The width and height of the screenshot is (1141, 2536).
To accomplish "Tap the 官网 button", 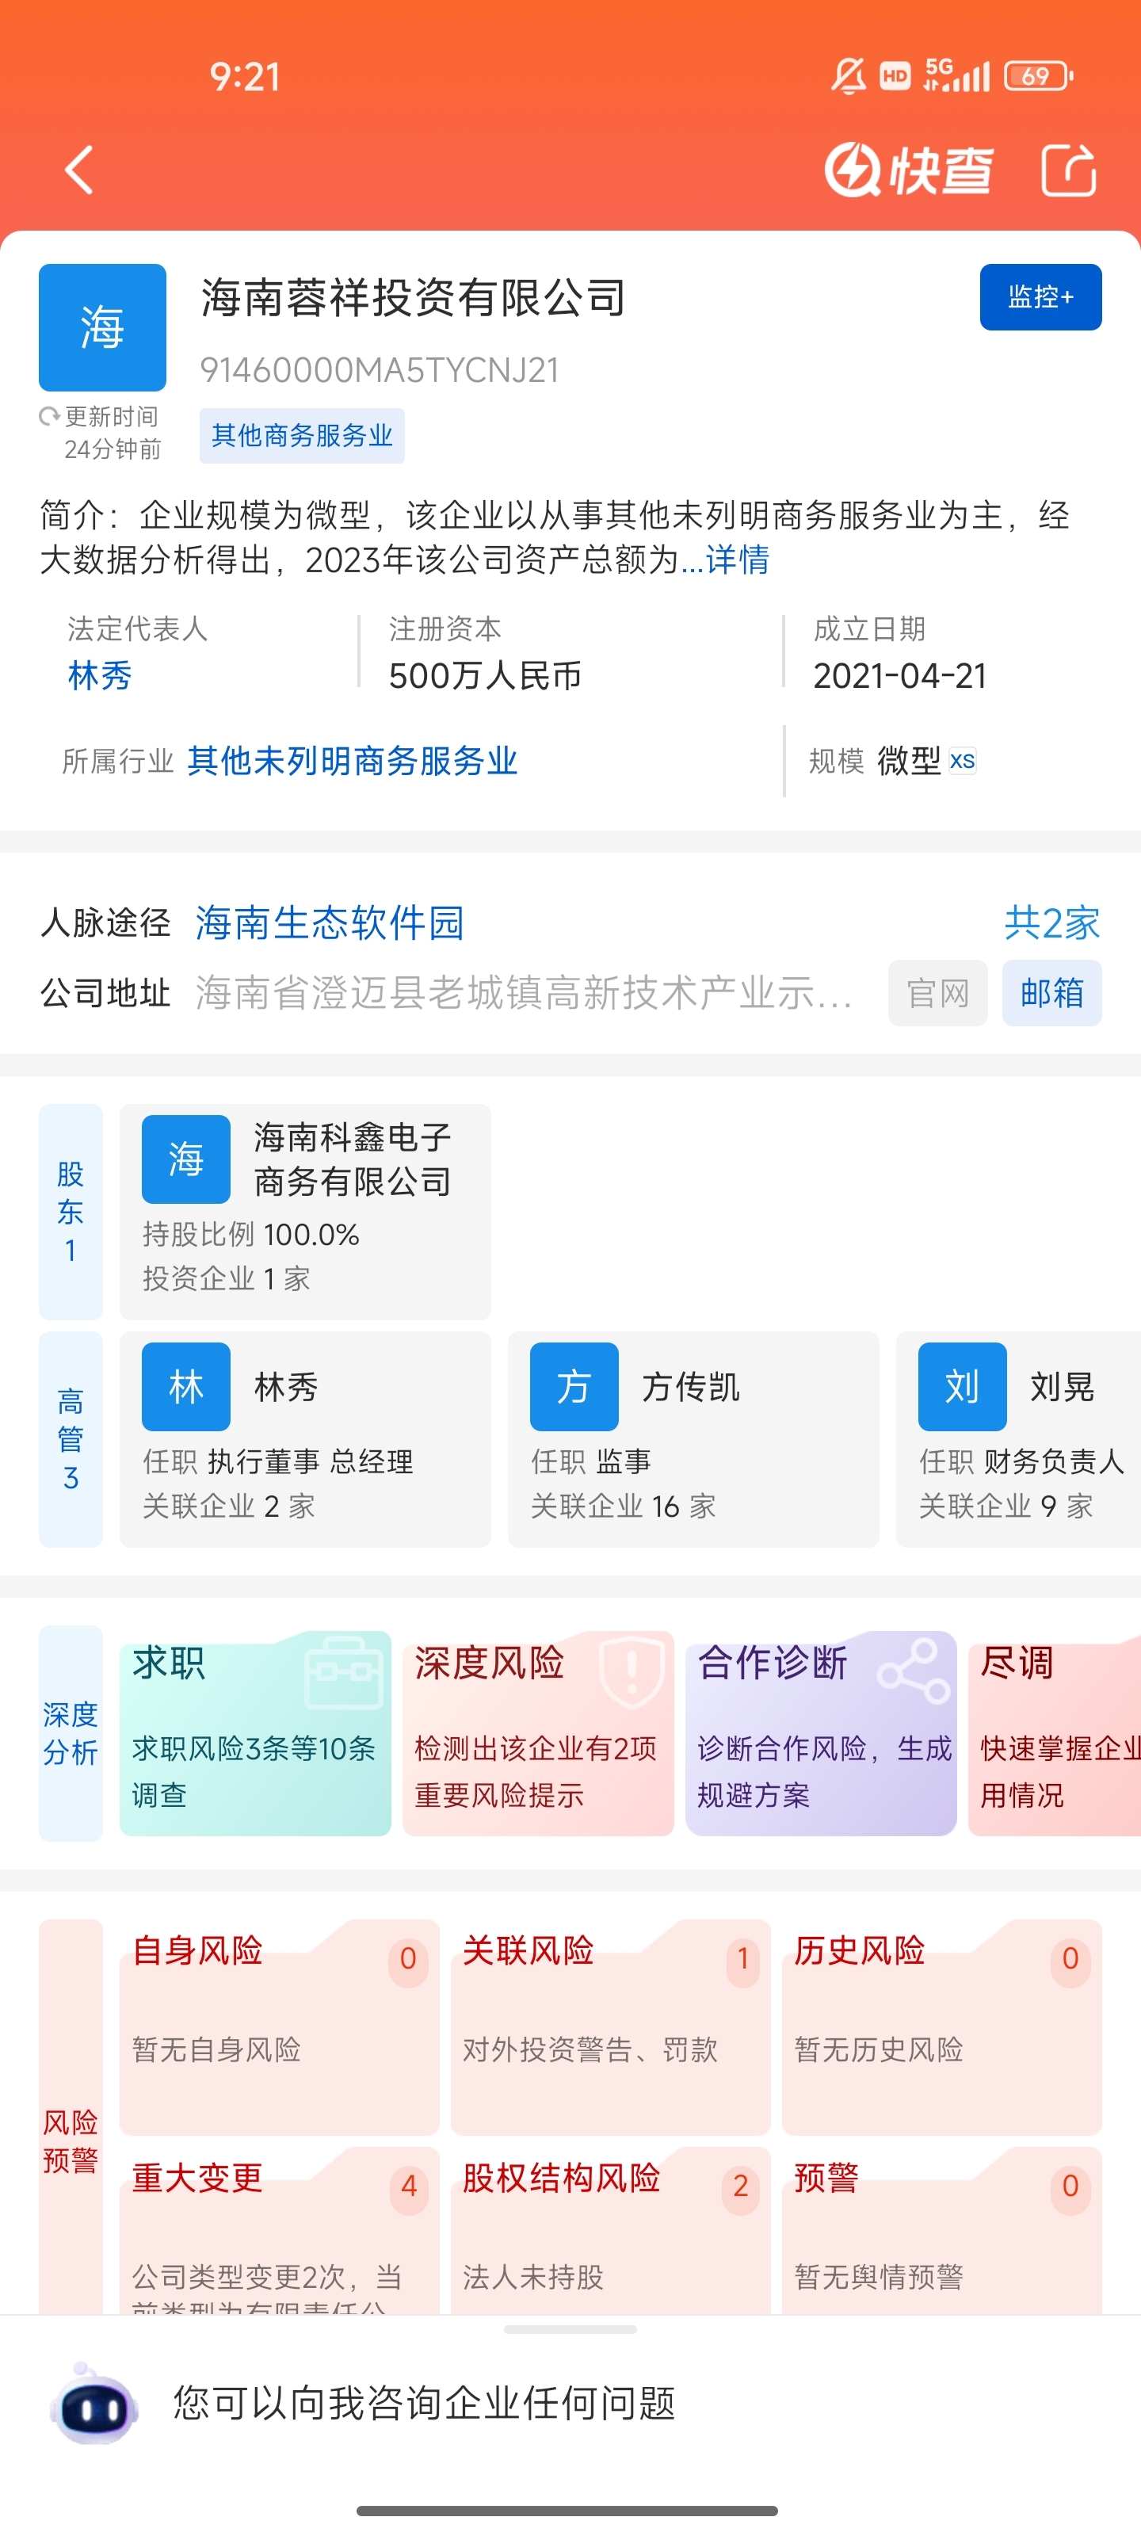I will (x=937, y=993).
